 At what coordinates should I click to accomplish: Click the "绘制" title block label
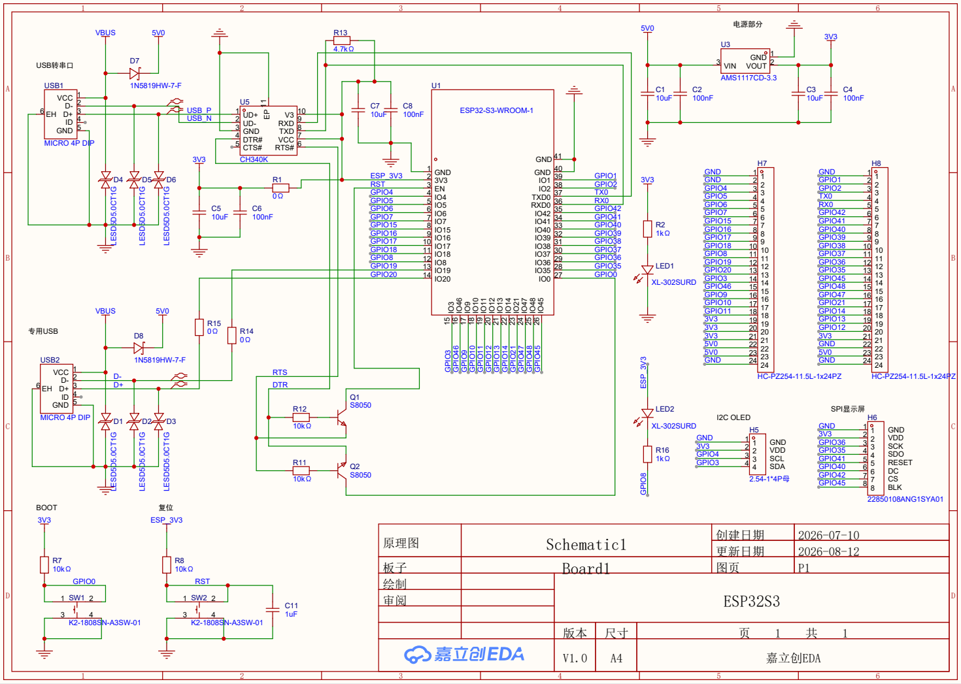tap(395, 584)
